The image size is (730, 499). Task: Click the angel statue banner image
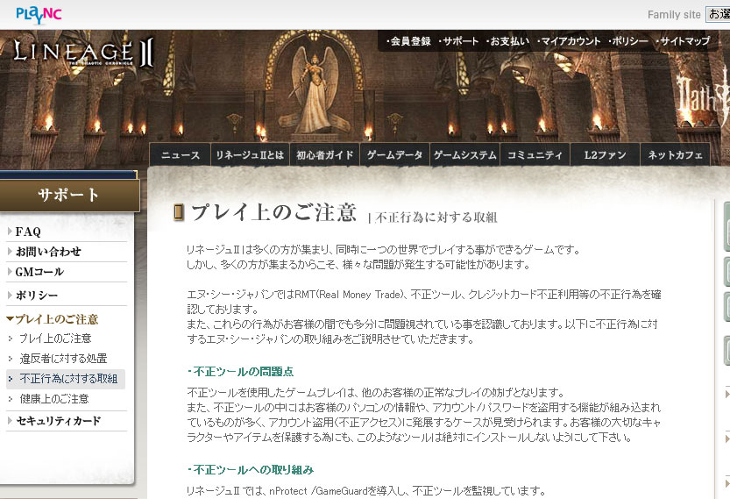(315, 88)
